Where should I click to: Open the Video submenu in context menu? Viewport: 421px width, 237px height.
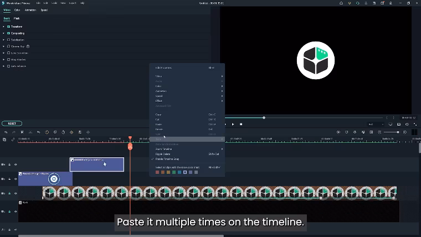(x=187, y=76)
